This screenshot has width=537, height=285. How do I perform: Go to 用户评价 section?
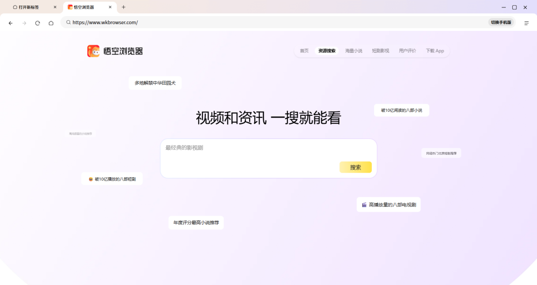407,51
